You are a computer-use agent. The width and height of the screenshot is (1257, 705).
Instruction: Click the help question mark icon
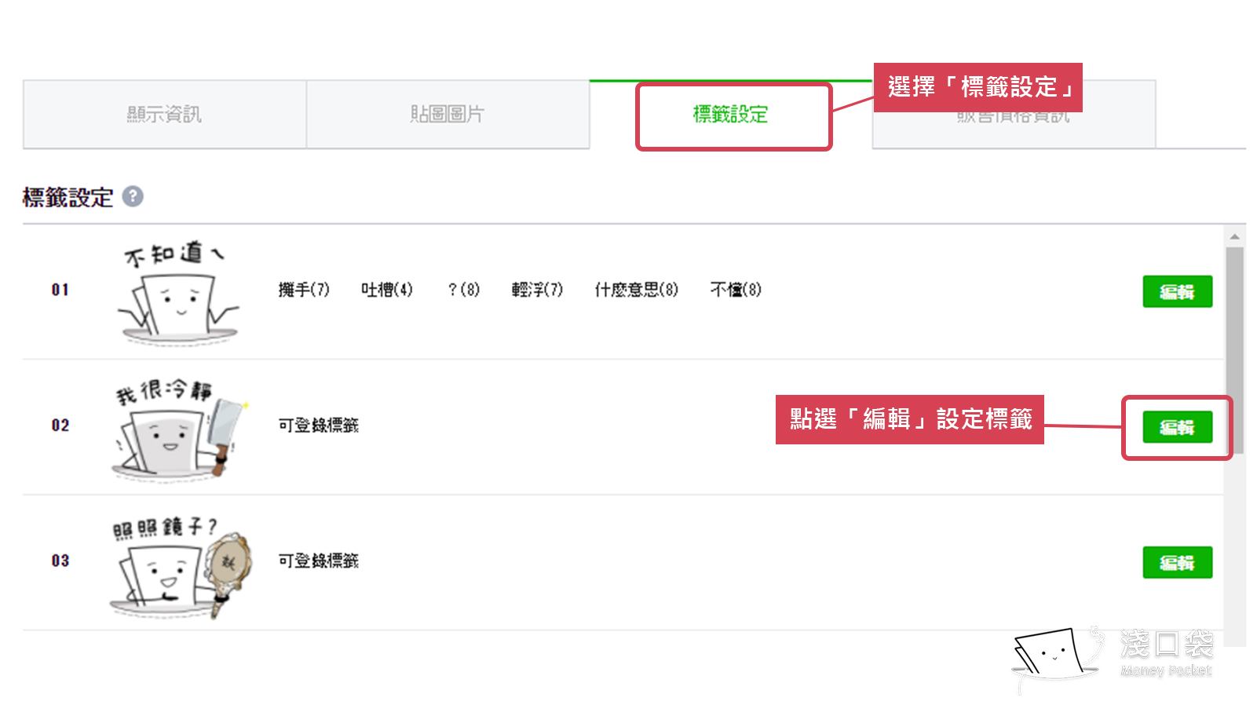(133, 196)
